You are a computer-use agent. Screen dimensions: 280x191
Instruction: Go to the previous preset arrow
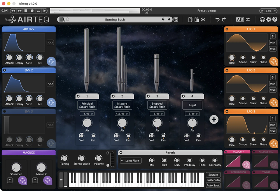(163, 19)
